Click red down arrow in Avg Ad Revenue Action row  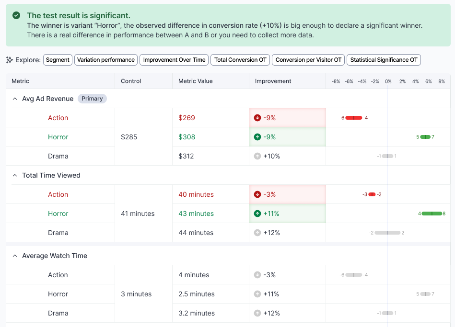coord(257,118)
